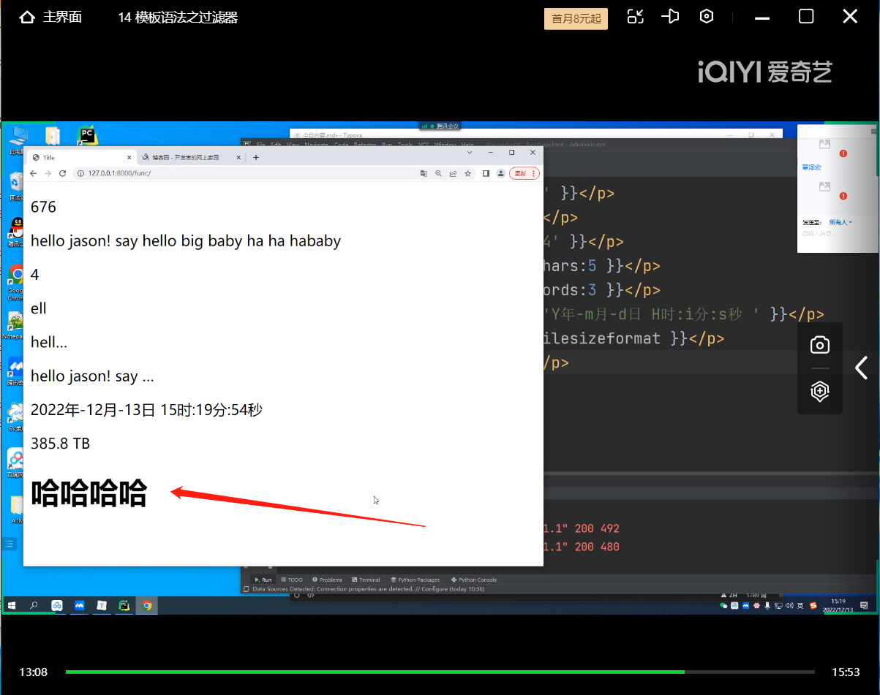
Task: Click the 哈哈哈哈 heading
Action: [89, 493]
